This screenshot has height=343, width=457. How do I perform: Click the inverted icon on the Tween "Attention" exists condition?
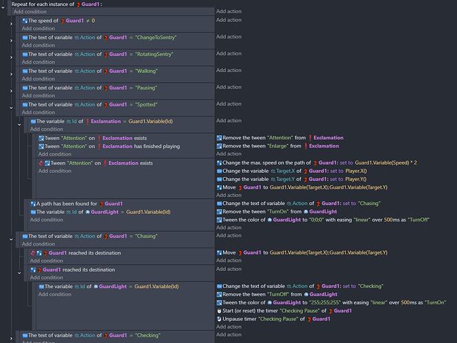pyautogui.click(x=40, y=163)
